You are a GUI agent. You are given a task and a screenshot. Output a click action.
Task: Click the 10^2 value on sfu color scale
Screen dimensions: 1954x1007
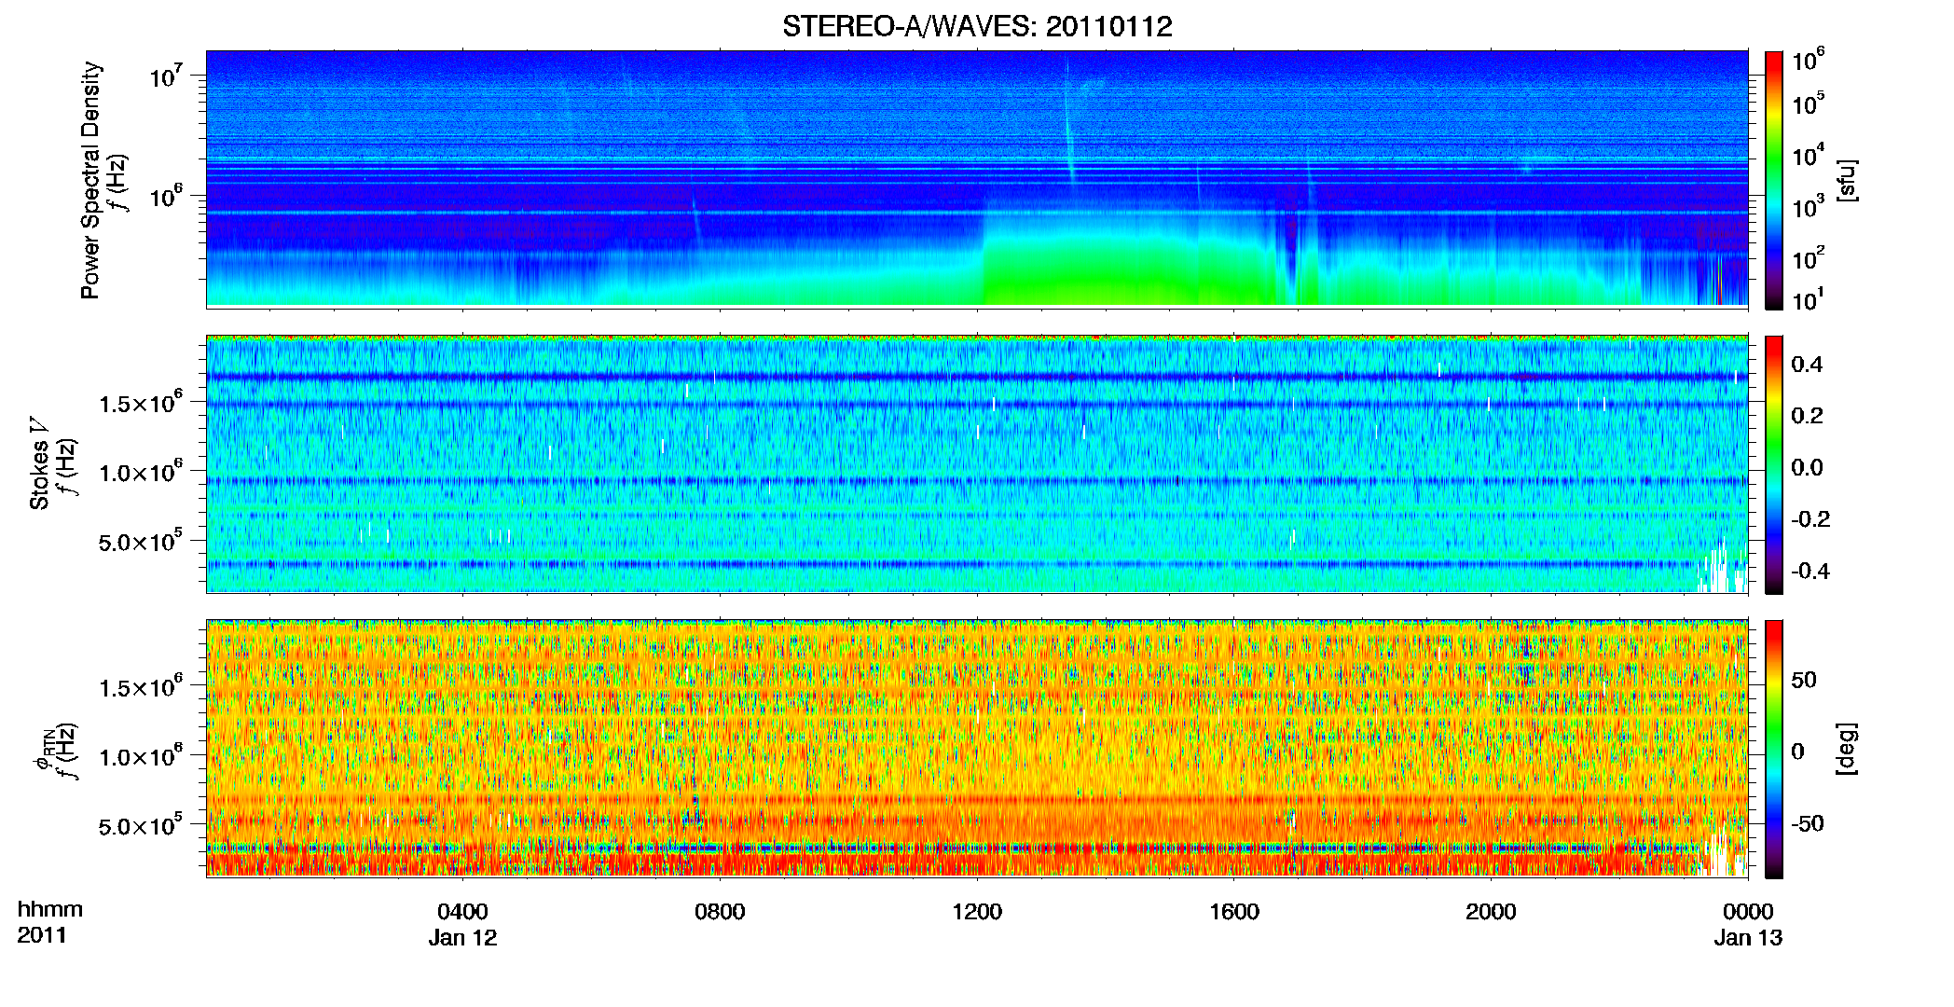(x=1809, y=257)
